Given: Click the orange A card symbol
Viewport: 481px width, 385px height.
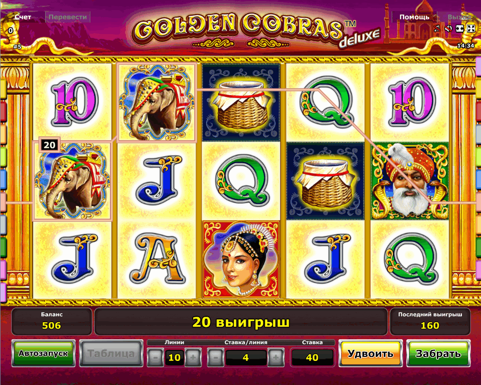Looking at the screenshot, I should tap(157, 259).
